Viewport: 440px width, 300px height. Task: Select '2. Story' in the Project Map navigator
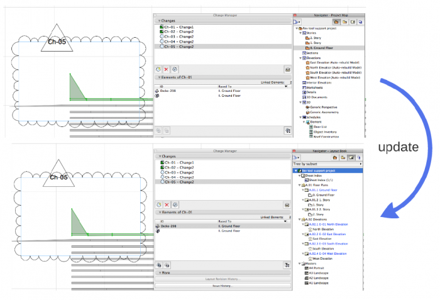(313, 38)
